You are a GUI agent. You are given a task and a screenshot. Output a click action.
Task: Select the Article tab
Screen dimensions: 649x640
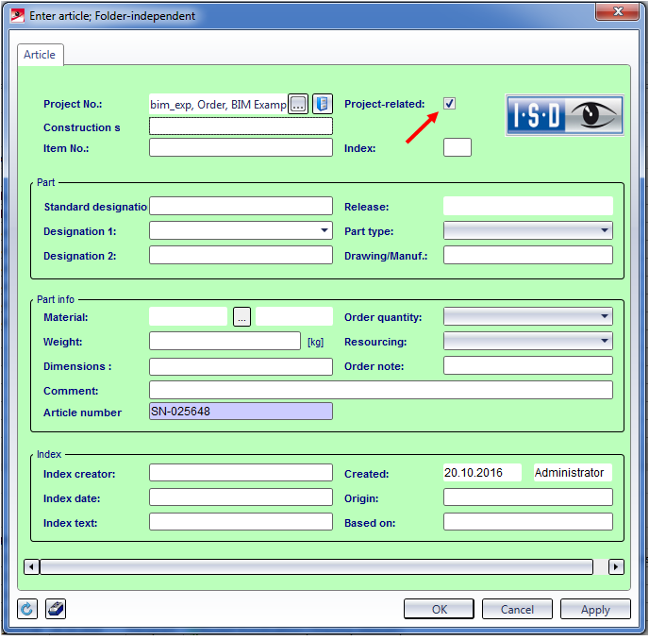pos(40,55)
